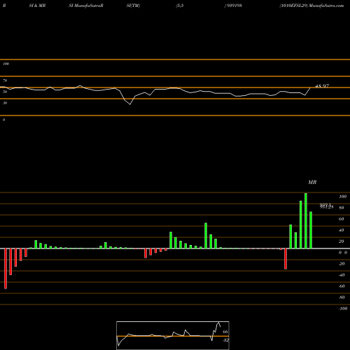
Task: Click the longest red bar at chart start
Action: pyautogui.click(x=6, y=269)
